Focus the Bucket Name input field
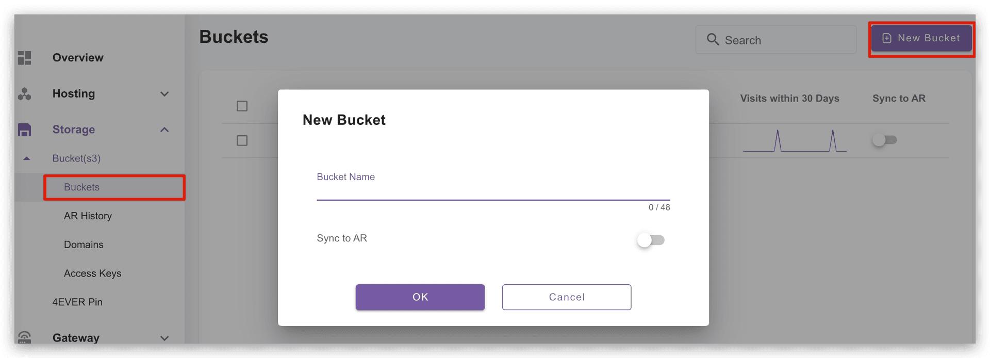Screen dimensions: 990x358 [x=493, y=189]
